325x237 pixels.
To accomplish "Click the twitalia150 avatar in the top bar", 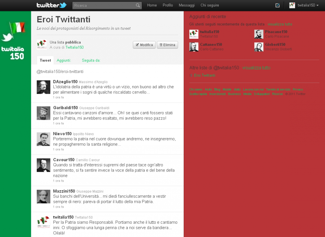I will [x=292, y=5].
